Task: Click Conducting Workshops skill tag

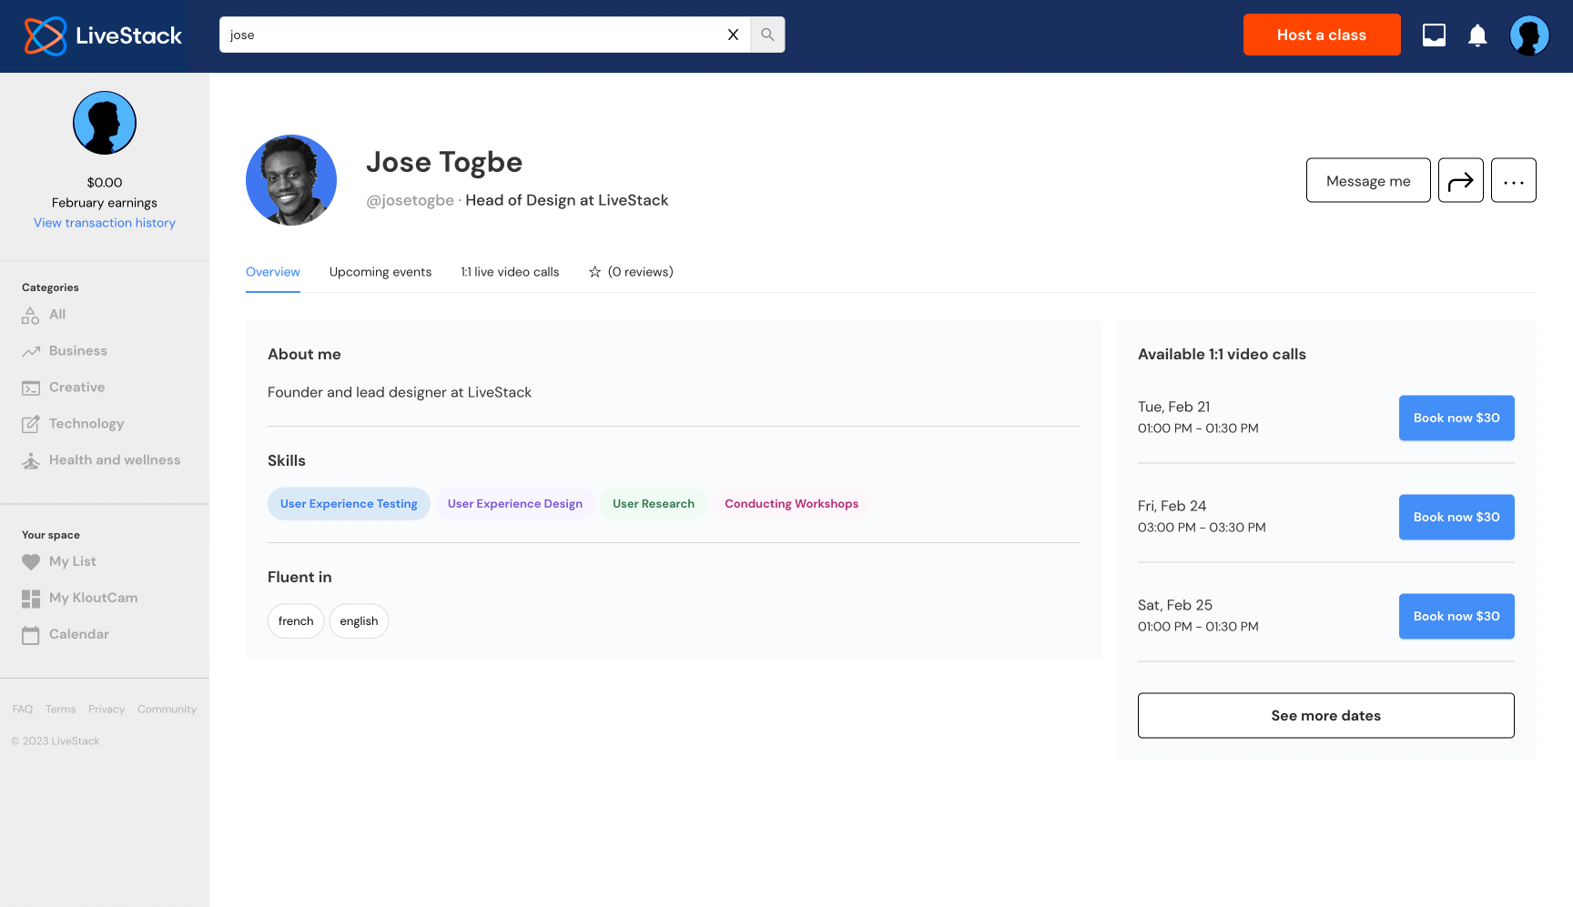Action: [792, 504]
